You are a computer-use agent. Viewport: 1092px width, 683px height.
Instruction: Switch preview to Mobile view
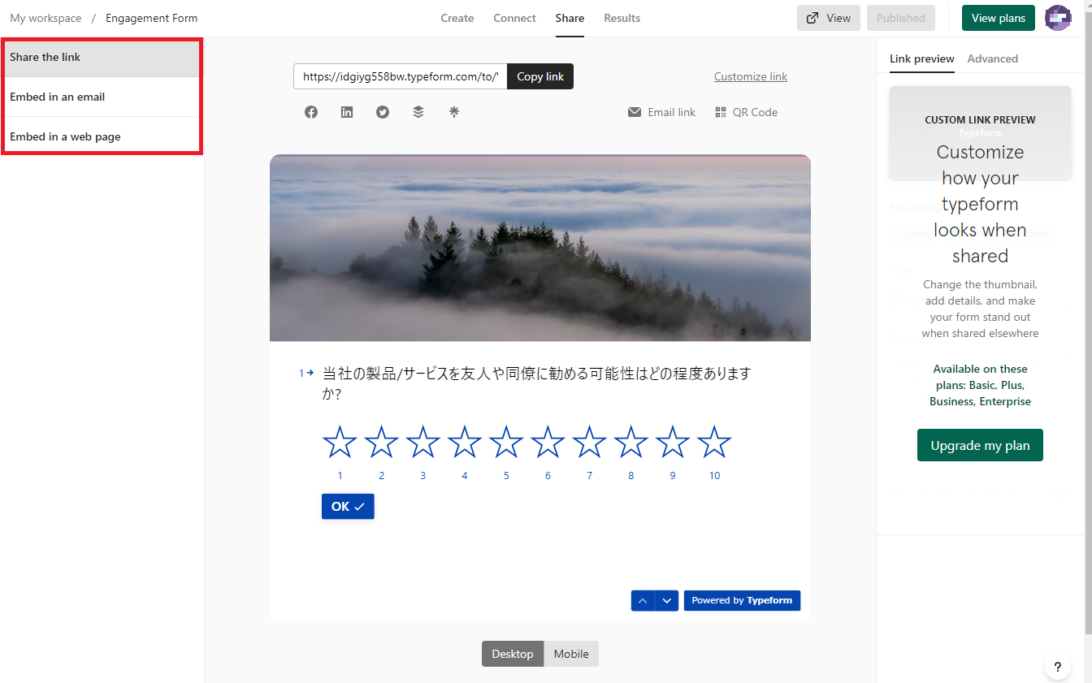[571, 654]
